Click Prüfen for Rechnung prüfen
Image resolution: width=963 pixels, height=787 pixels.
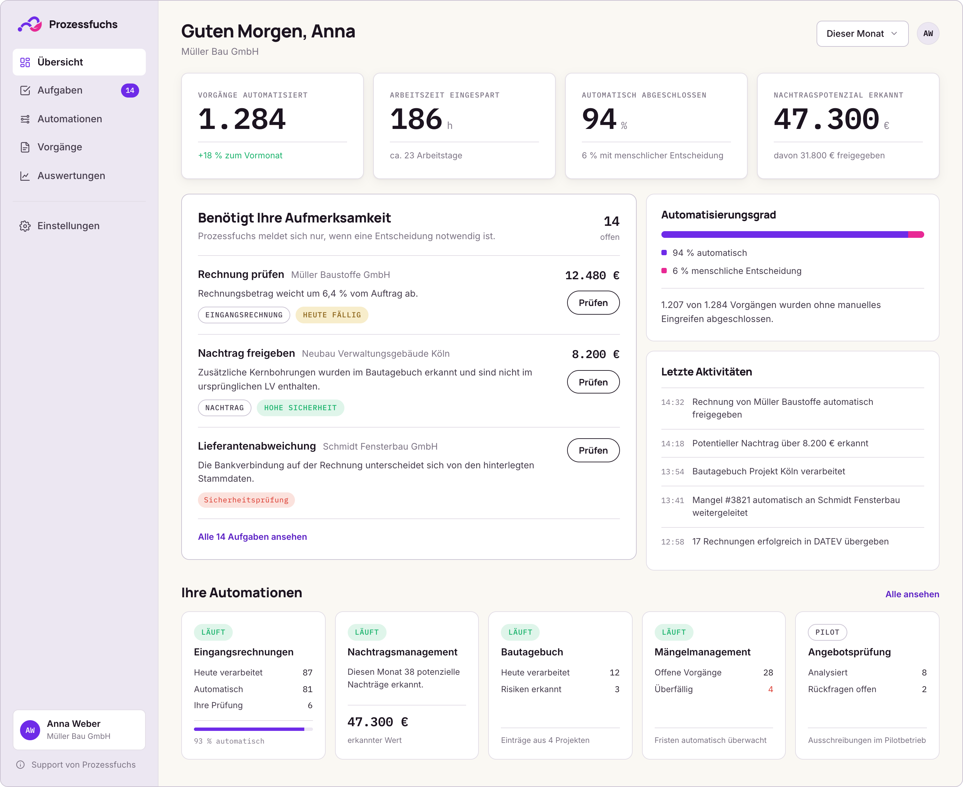coord(593,303)
